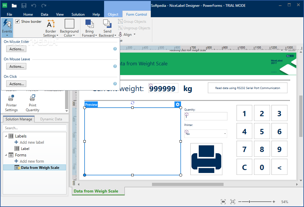
Task: Click the large printer button on form
Action: coord(206,159)
